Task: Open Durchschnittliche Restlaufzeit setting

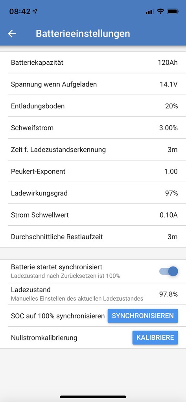Action: click(93, 237)
